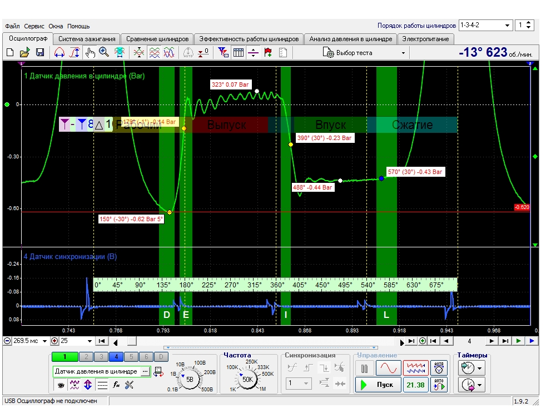Select the vertical measurement cursor tool
546x408 pixels.
pyautogui.click(x=75, y=53)
